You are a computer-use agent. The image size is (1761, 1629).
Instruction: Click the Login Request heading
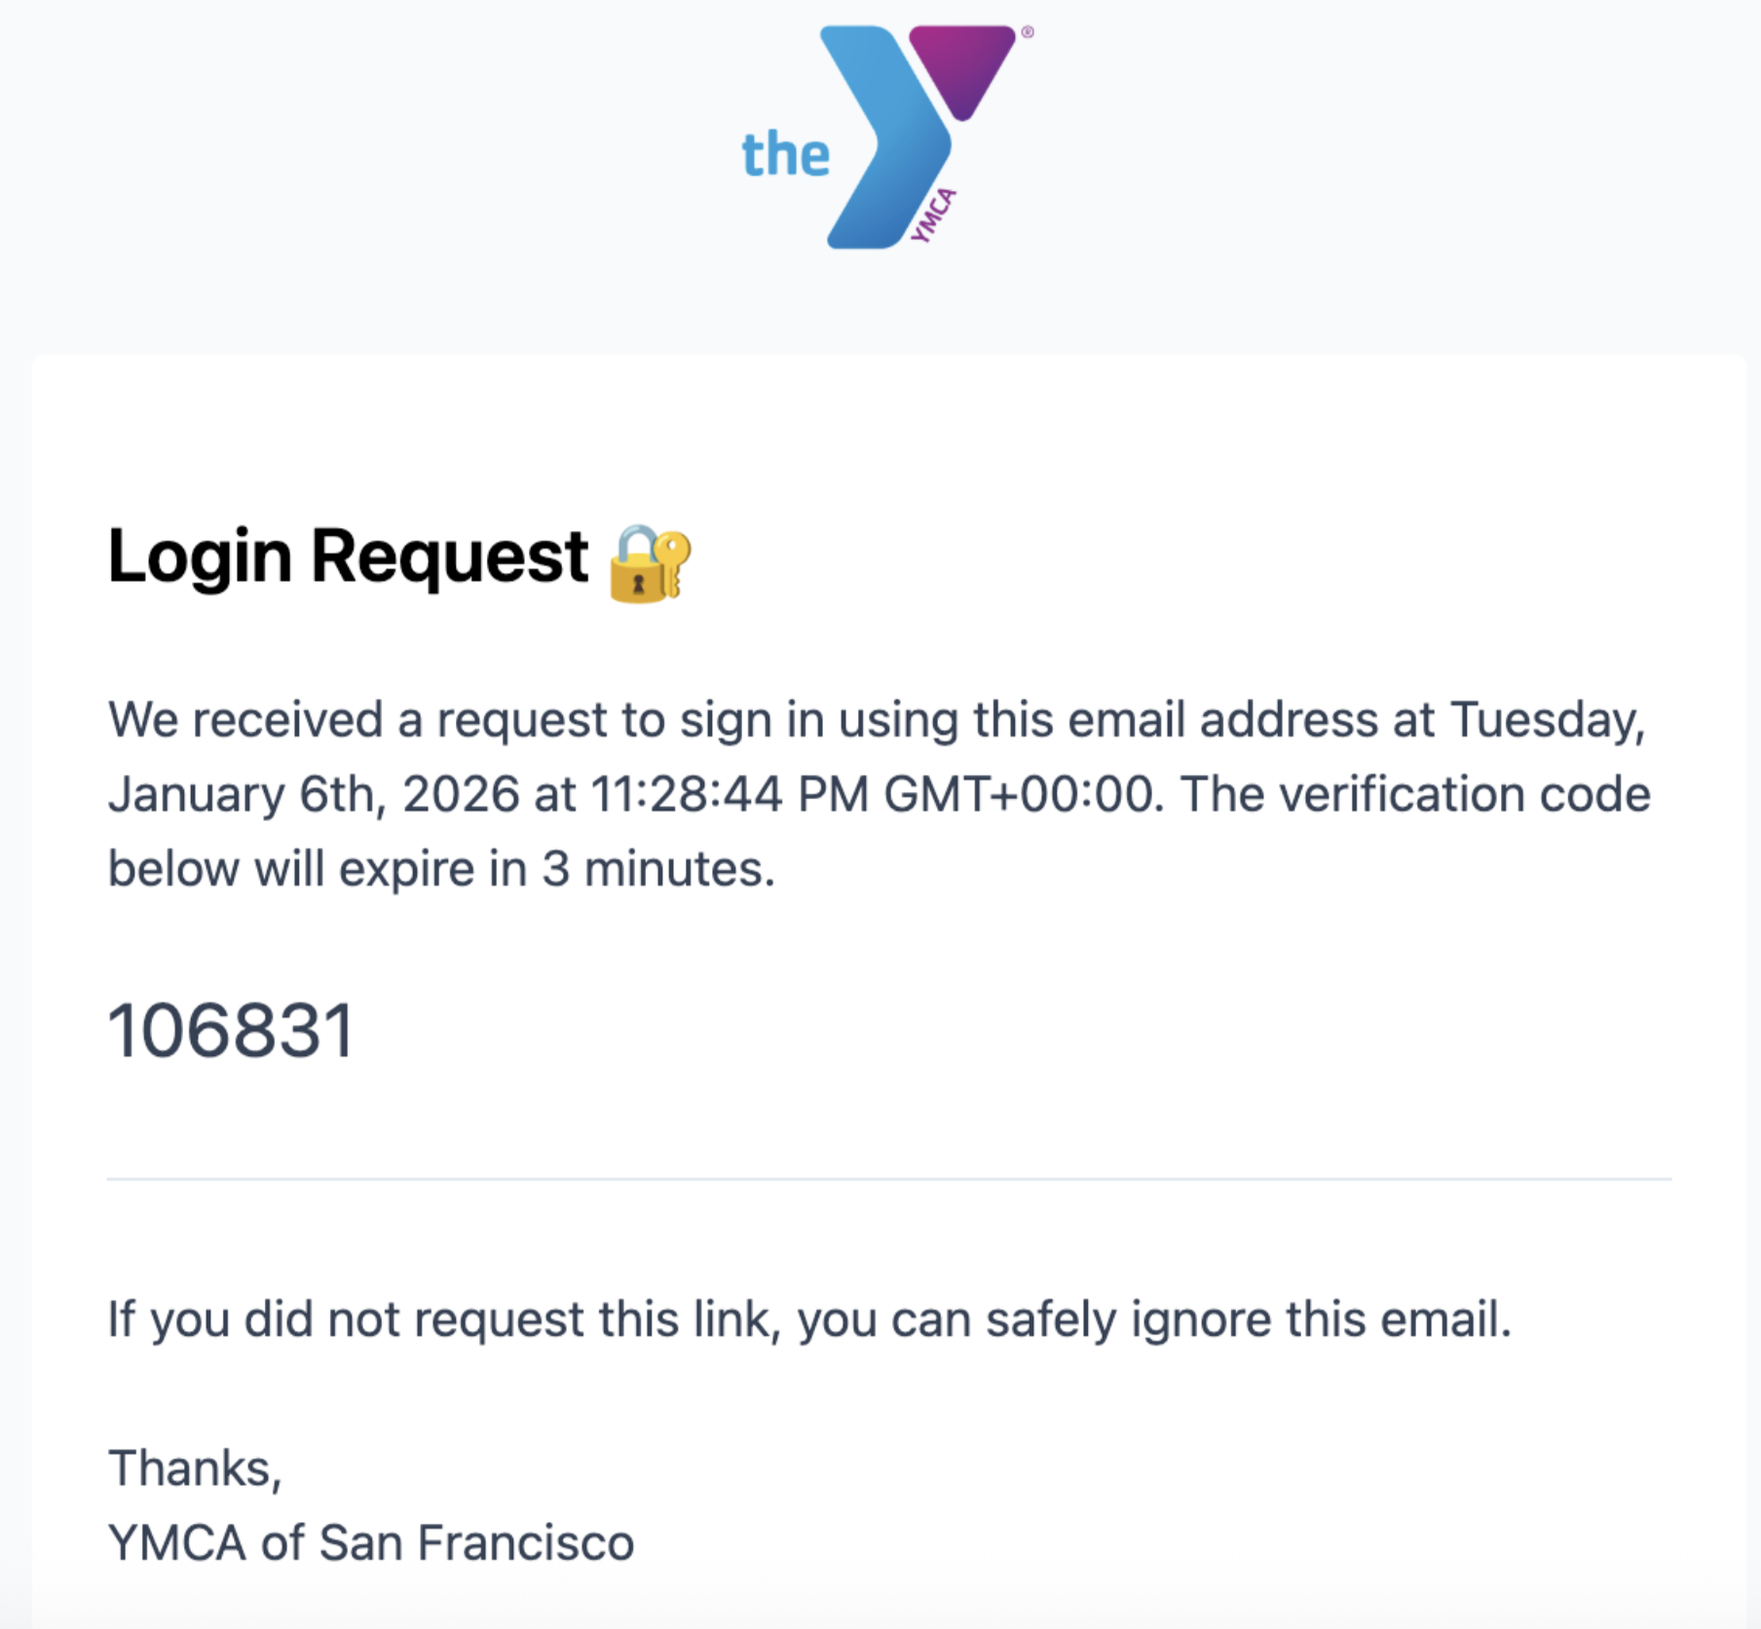click(x=348, y=557)
